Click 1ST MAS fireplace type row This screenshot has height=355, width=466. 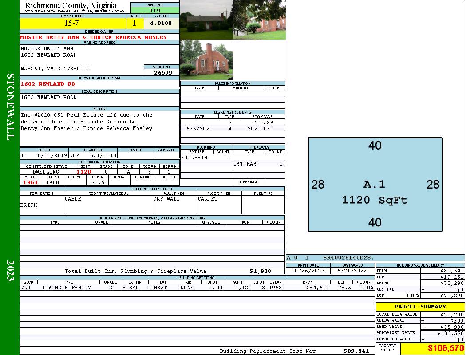[x=259, y=164]
